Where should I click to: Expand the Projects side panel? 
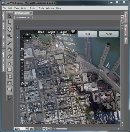point(3,16)
